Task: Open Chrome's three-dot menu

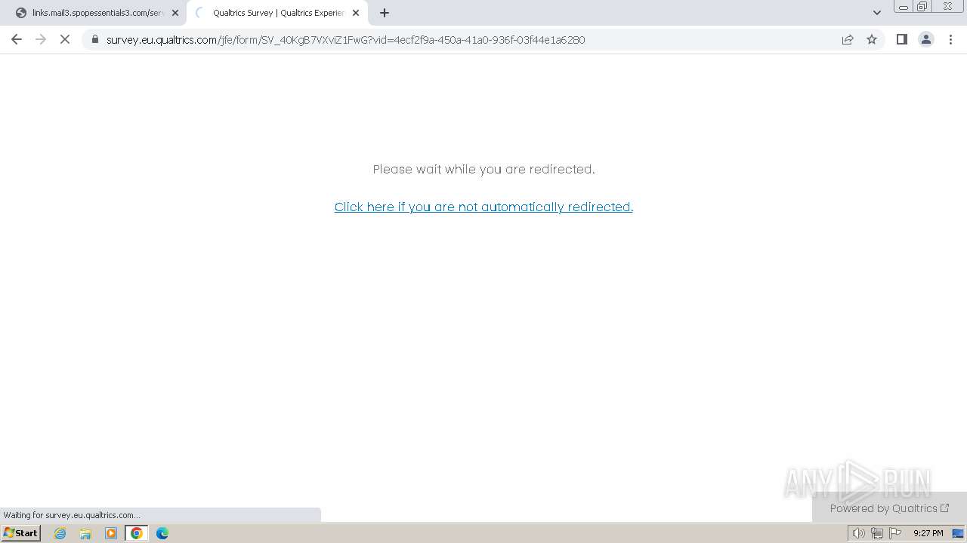Action: click(950, 39)
